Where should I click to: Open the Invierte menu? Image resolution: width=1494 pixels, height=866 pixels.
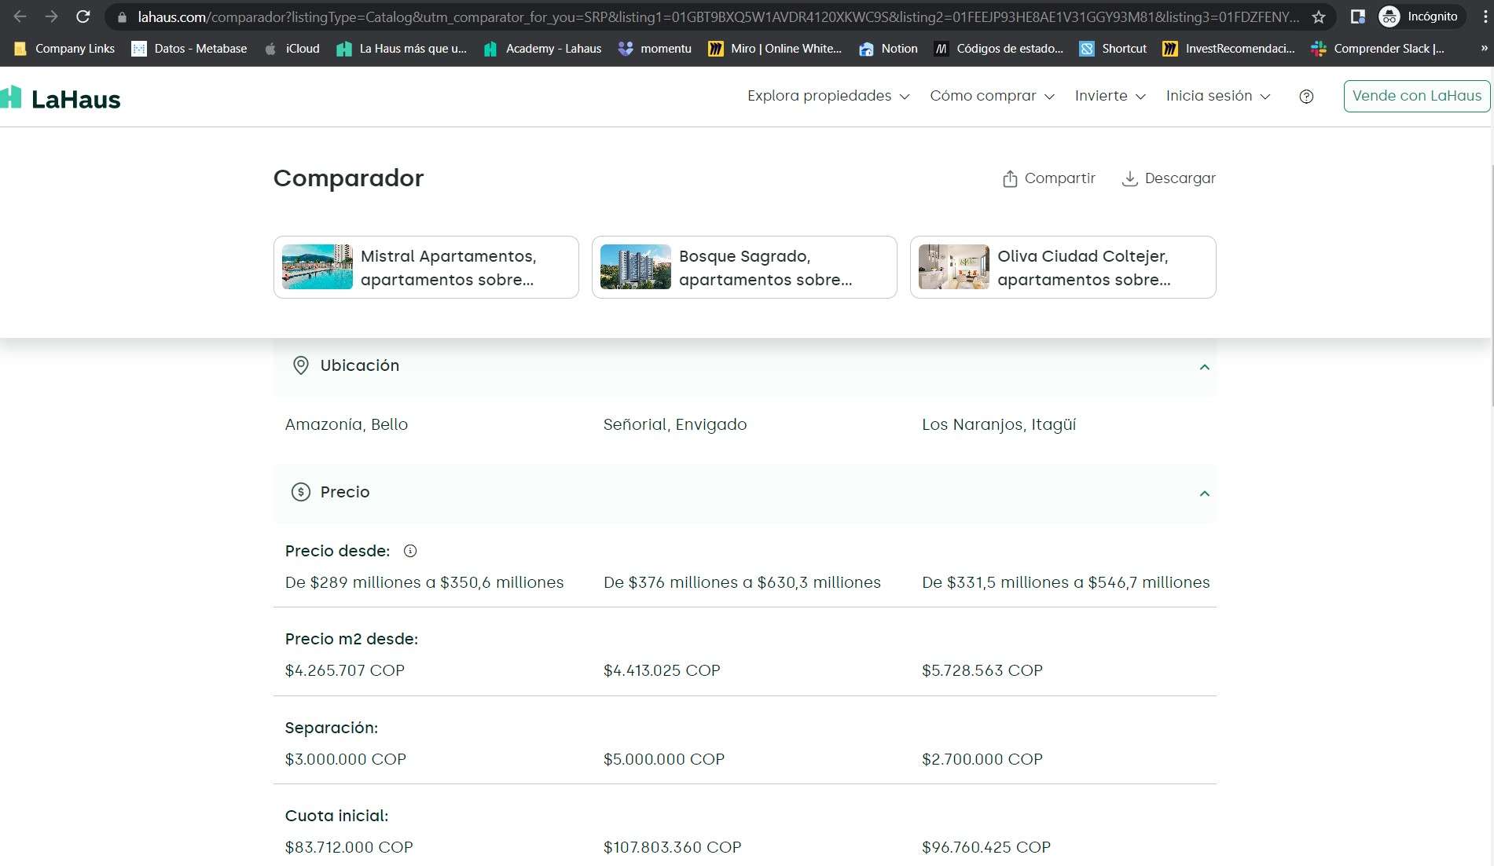click(1110, 96)
